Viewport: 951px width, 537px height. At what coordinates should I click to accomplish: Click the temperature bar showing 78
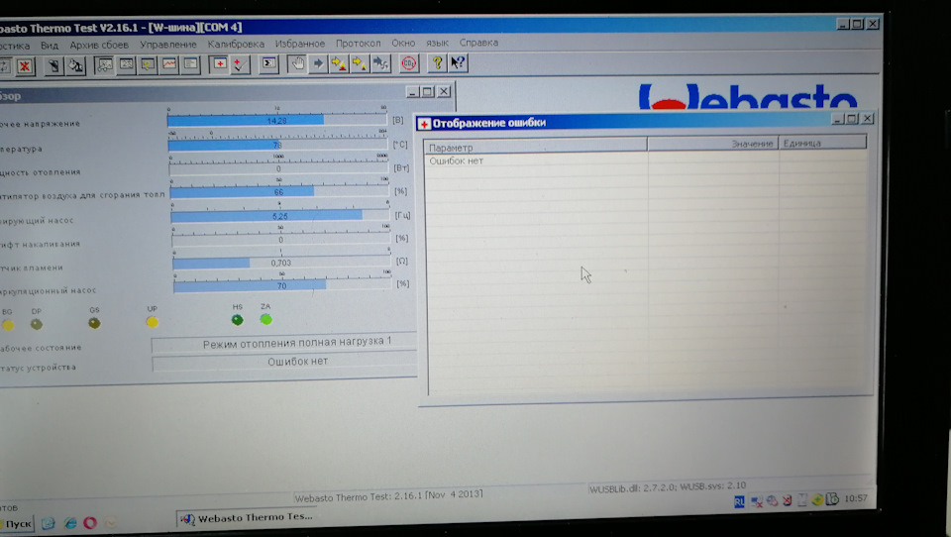click(x=277, y=145)
